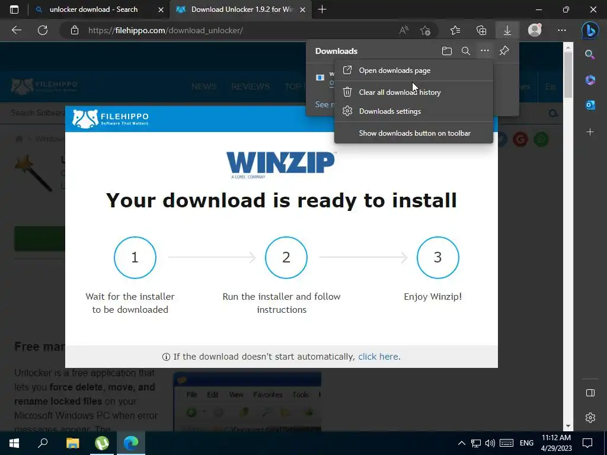
Task: Select the Download Unlocker 1.9.2 tab
Action: pyautogui.click(x=242, y=9)
